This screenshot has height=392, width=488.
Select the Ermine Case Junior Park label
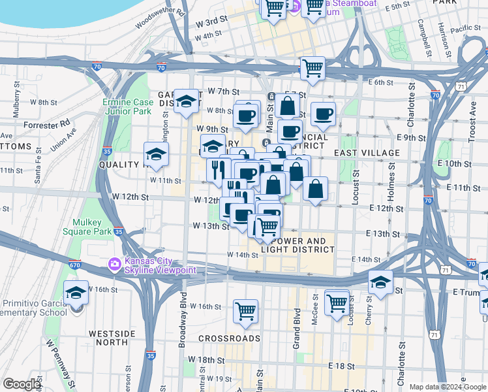point(128,106)
